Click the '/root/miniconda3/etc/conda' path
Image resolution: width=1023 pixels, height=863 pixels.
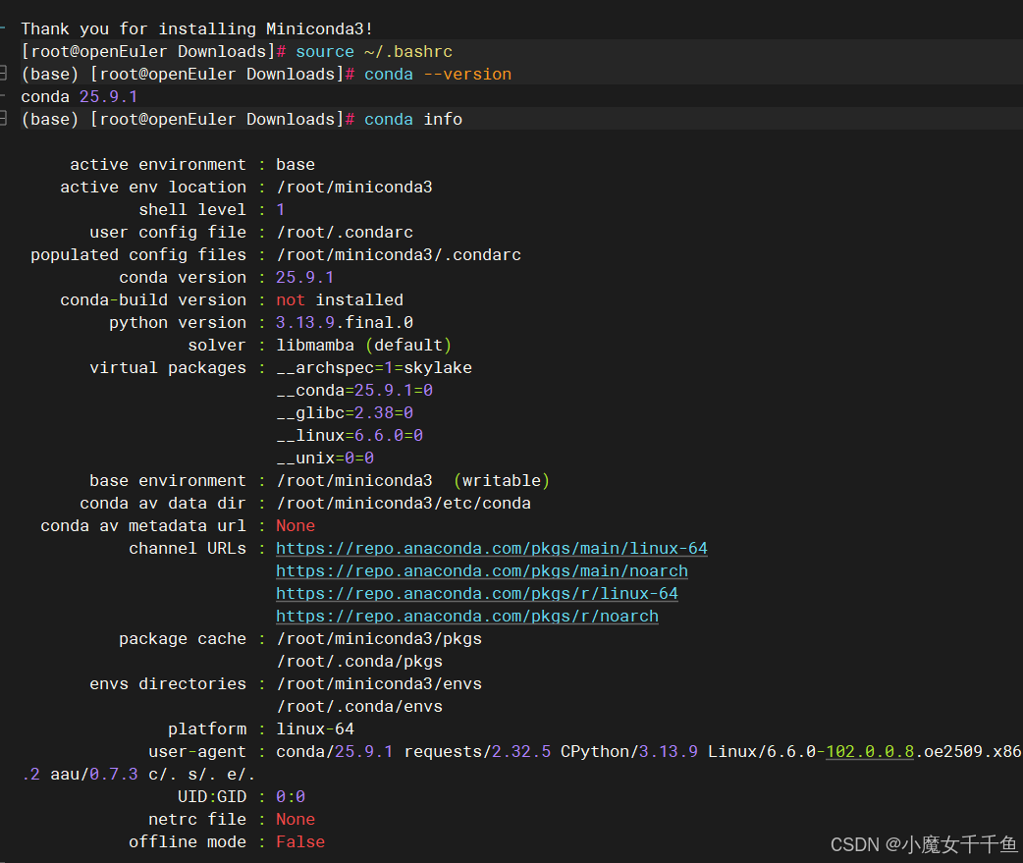404,504
